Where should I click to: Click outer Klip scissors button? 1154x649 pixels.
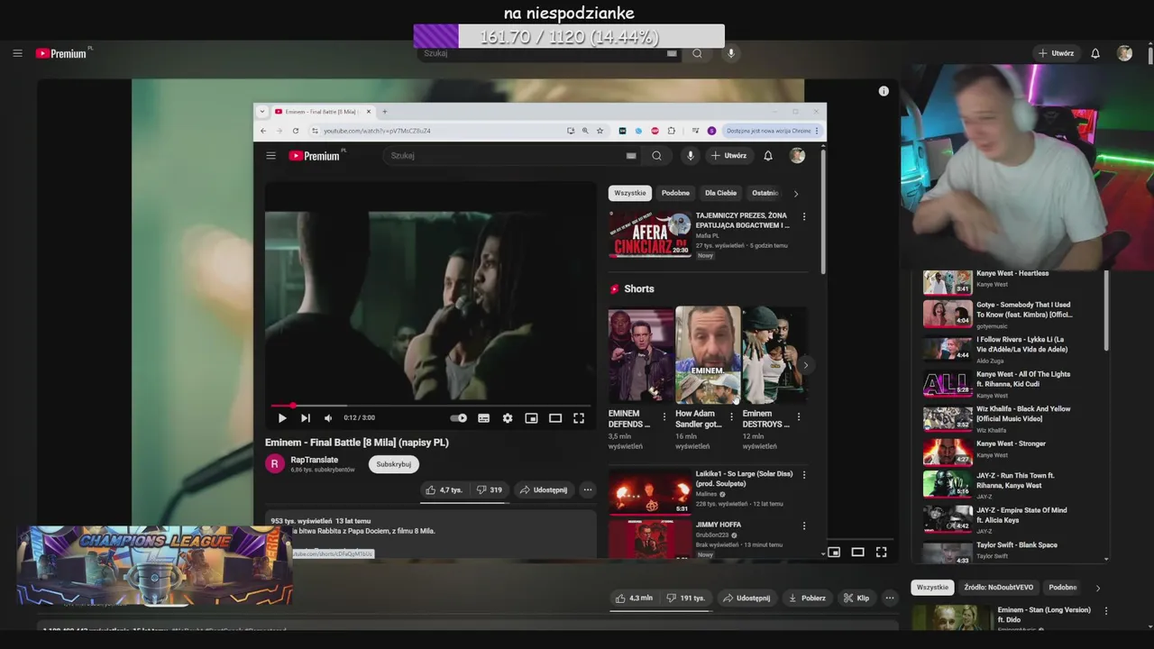856,599
